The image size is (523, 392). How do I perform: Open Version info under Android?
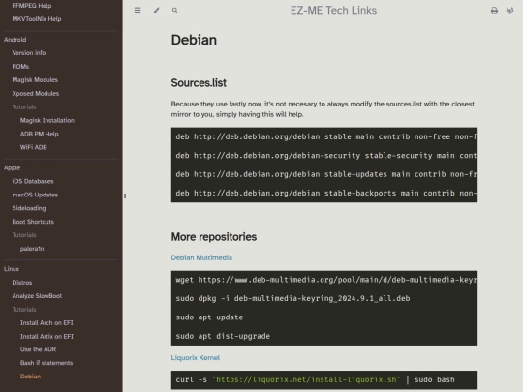click(x=29, y=53)
